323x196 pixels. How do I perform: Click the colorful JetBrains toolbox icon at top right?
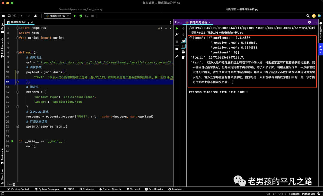coord(319,16)
